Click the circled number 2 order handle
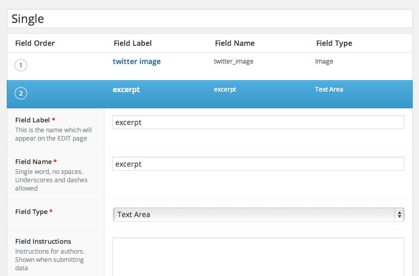Viewport: 419px width, 276px height. [x=21, y=94]
